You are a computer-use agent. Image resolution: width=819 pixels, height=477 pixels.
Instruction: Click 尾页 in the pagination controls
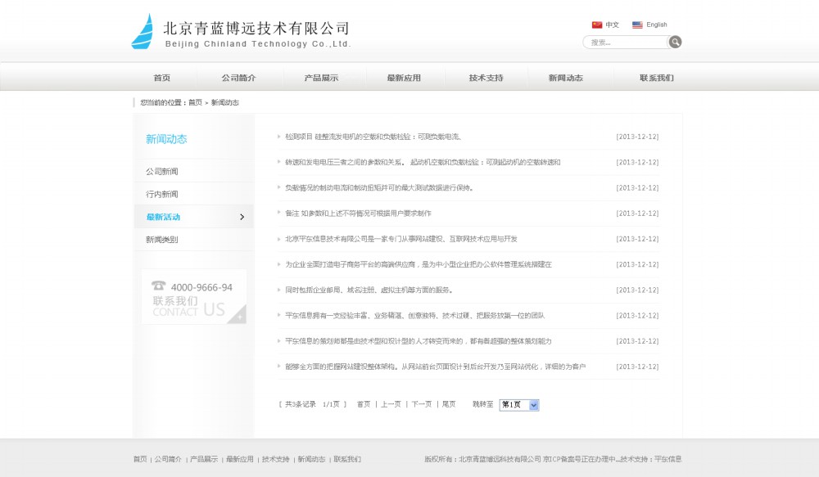[x=449, y=404]
